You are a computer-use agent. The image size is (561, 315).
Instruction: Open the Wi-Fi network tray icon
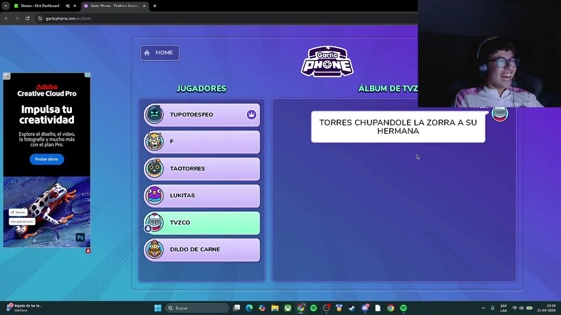pyautogui.click(x=515, y=308)
